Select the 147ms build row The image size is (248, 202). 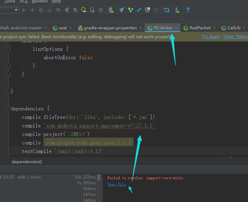click(48, 195)
